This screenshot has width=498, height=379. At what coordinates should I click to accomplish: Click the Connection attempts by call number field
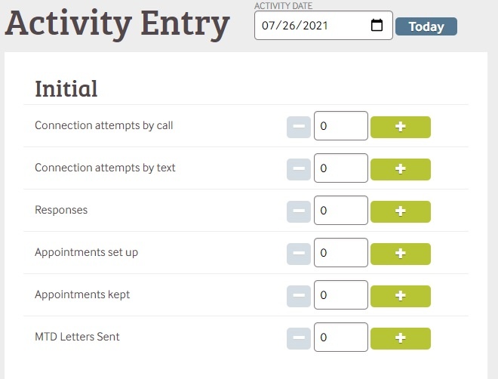coord(340,127)
